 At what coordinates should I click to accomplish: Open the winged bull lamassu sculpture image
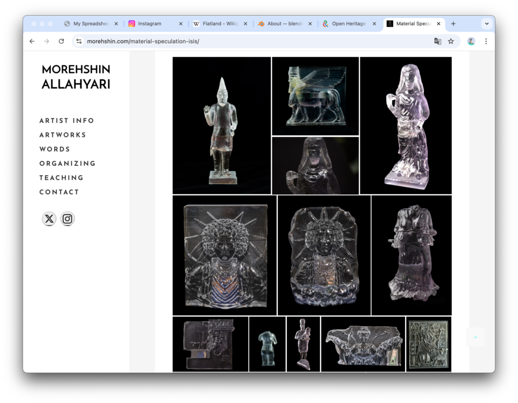click(315, 96)
